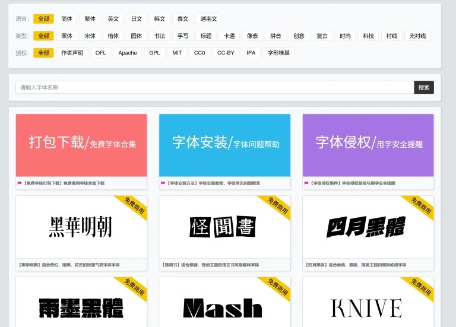Click 免费商用 ribbon on 四月黑體 card
456x327 pixels.
click(x=420, y=207)
